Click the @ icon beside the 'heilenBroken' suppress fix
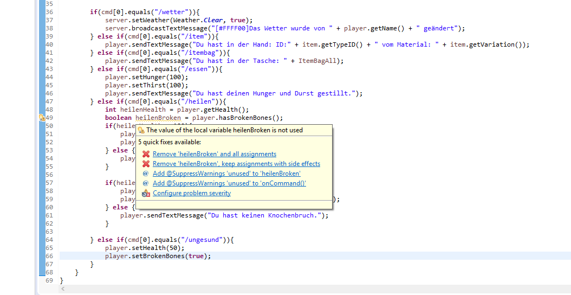Screen dimensions: 571x295 pos(146,174)
